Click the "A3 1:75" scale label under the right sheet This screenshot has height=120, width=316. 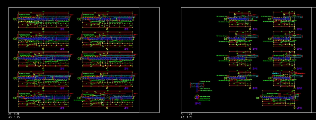[186, 117]
